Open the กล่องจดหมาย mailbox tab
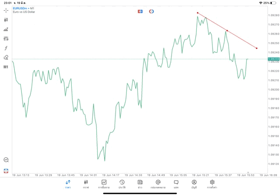The height and width of the screenshot is (196, 280). tap(158, 184)
